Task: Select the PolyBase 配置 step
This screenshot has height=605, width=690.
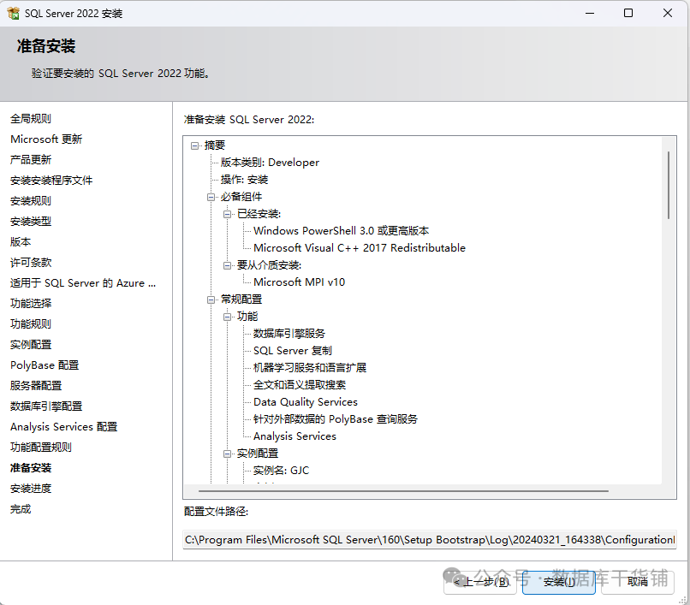Action: coord(45,365)
